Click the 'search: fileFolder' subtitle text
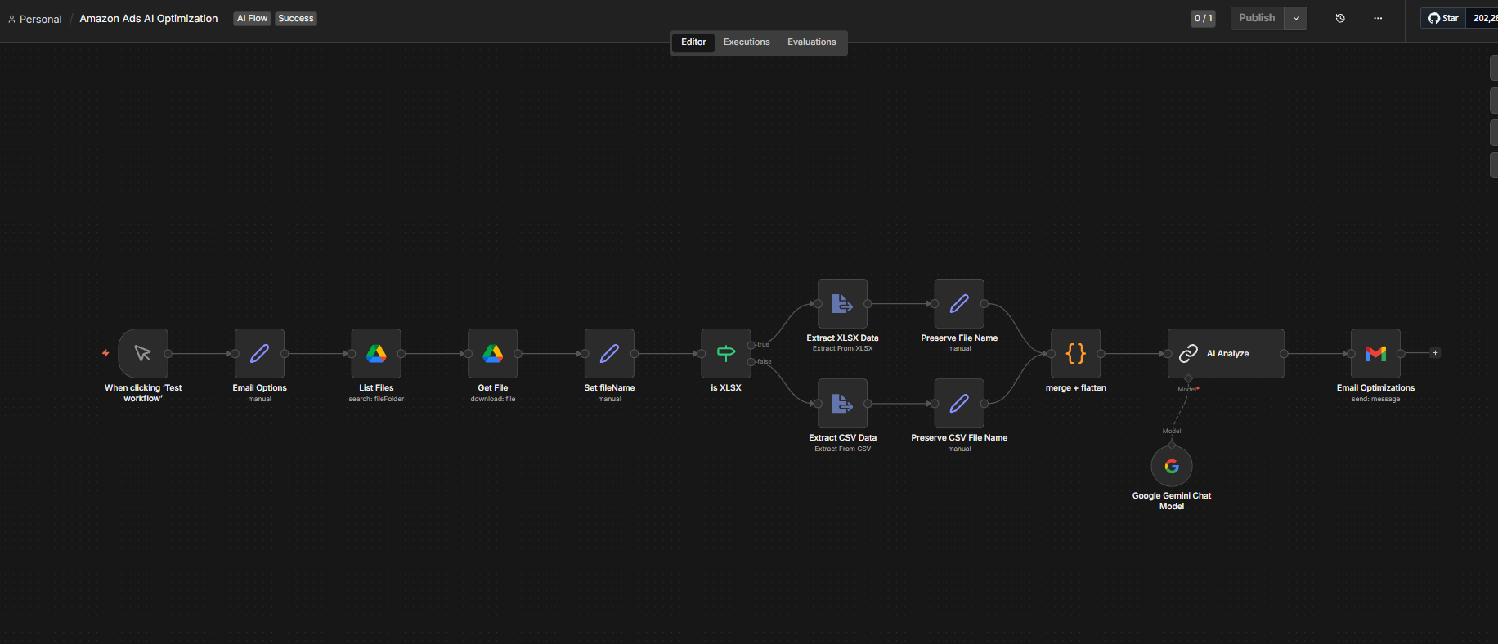1498x644 pixels. tap(376, 399)
